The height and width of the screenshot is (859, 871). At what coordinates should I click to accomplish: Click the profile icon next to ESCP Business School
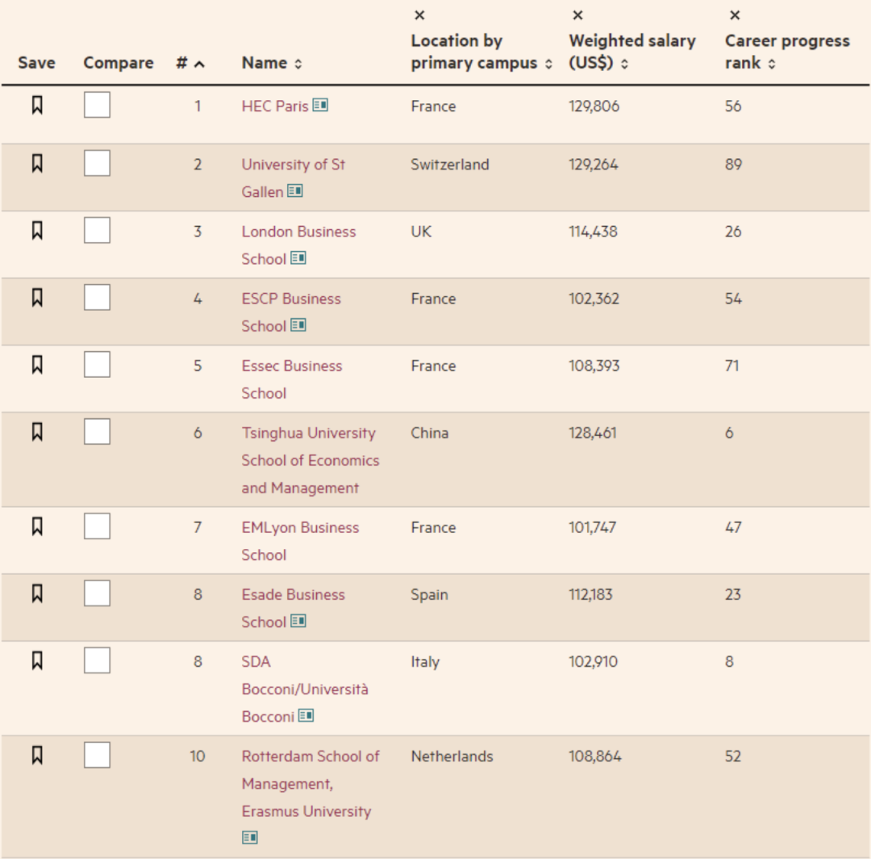[298, 325]
